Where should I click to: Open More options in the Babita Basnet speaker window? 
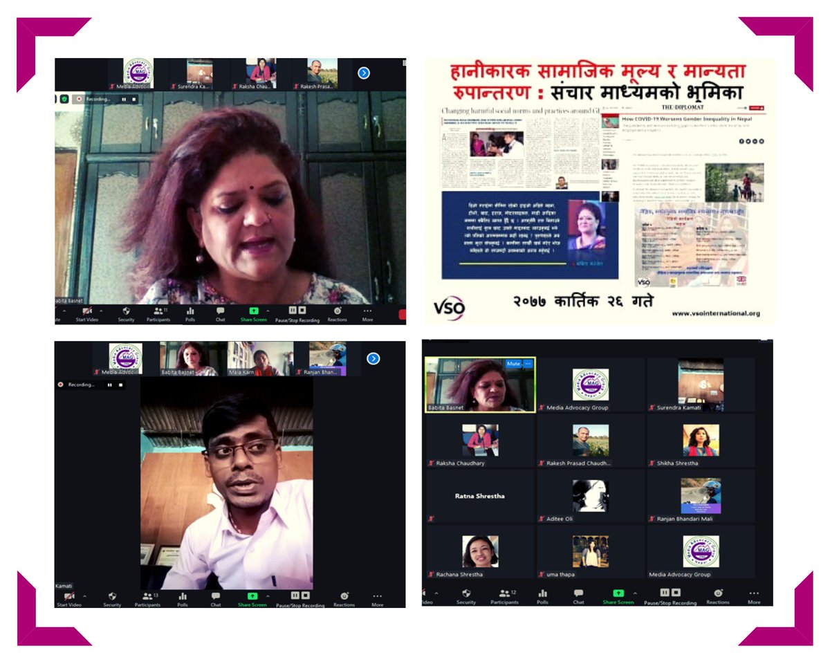tap(367, 315)
